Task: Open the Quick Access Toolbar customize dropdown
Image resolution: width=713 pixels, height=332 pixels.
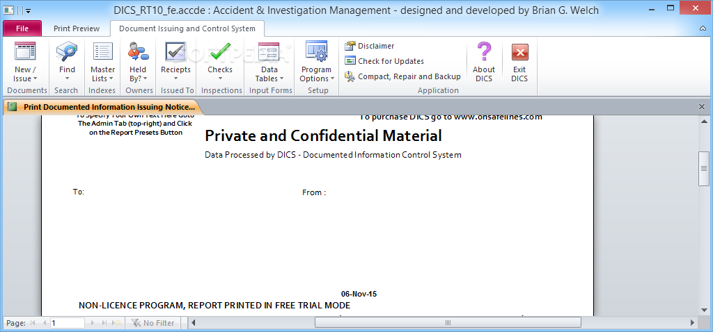Action: 28,10
